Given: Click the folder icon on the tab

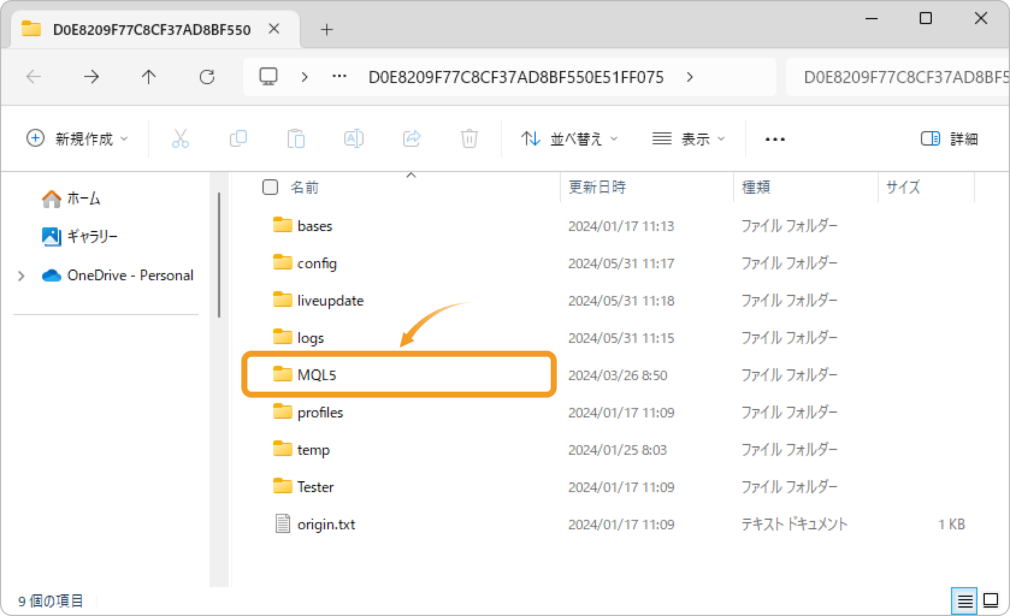Looking at the screenshot, I should [x=31, y=29].
